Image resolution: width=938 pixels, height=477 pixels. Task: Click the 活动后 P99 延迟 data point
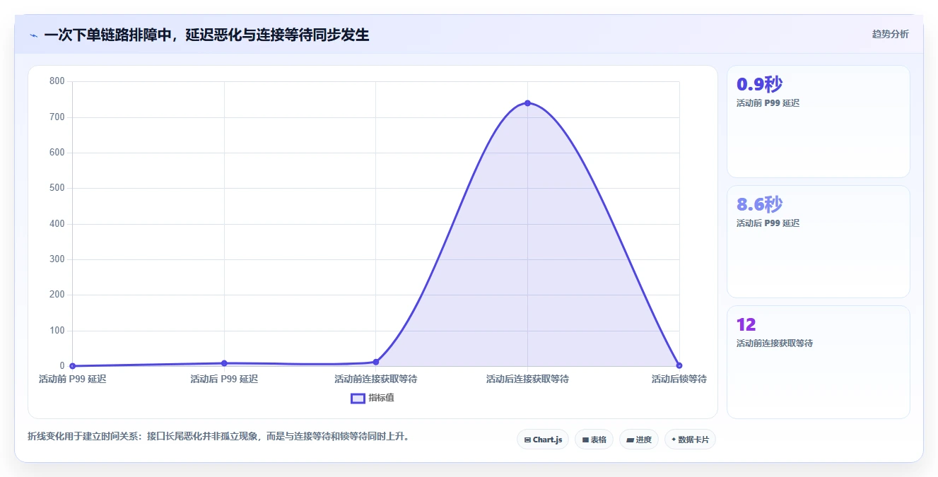point(224,363)
